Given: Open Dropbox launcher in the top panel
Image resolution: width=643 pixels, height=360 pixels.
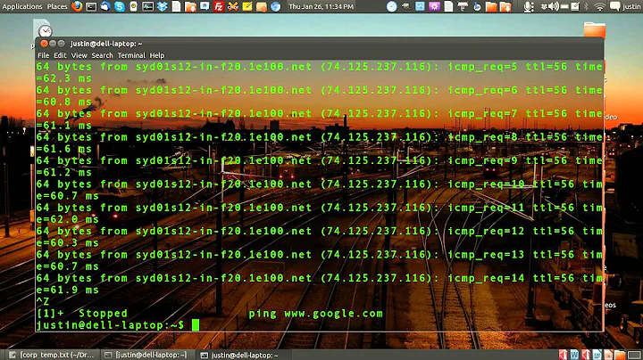Looking at the screenshot, I should tap(162, 6).
